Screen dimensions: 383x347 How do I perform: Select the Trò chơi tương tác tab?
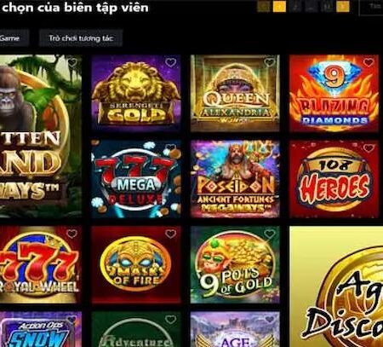(81, 38)
